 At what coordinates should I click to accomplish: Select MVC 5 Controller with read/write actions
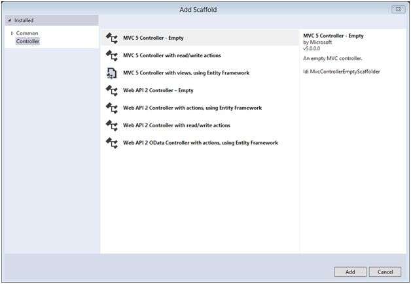167,56
